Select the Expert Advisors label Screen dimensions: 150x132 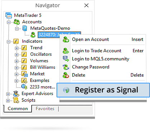pos(37,94)
